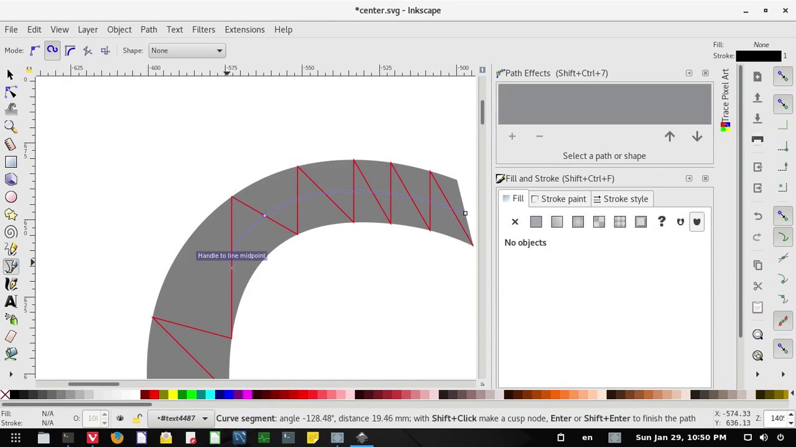Click the remove path effect minus button
Image resolution: width=796 pixels, height=447 pixels.
point(539,137)
